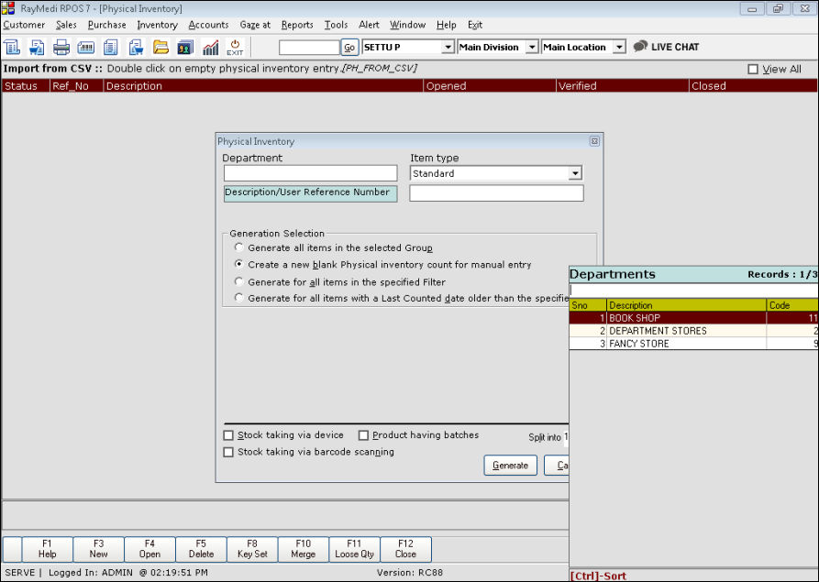Open the yellow folder toolbar icon
This screenshot has width=819, height=582.
[x=160, y=48]
